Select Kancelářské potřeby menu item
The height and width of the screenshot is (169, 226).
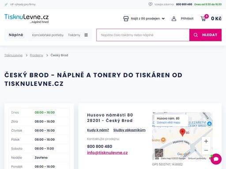(x=48, y=35)
